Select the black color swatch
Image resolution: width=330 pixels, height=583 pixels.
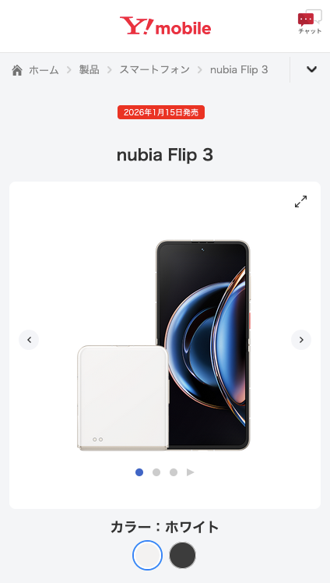182,555
